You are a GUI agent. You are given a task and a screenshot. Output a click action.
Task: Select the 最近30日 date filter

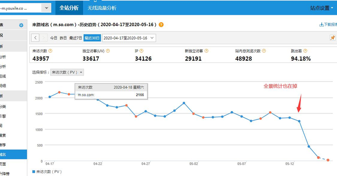pos(92,38)
